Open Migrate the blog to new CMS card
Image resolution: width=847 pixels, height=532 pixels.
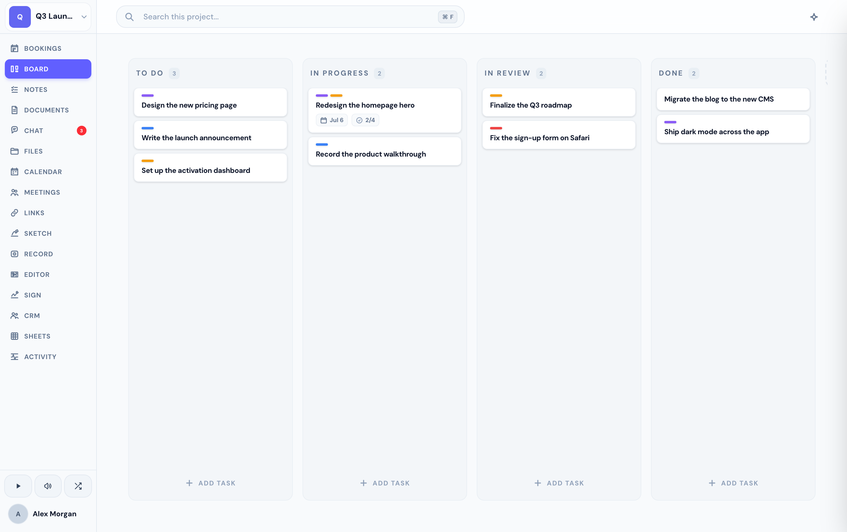733,99
